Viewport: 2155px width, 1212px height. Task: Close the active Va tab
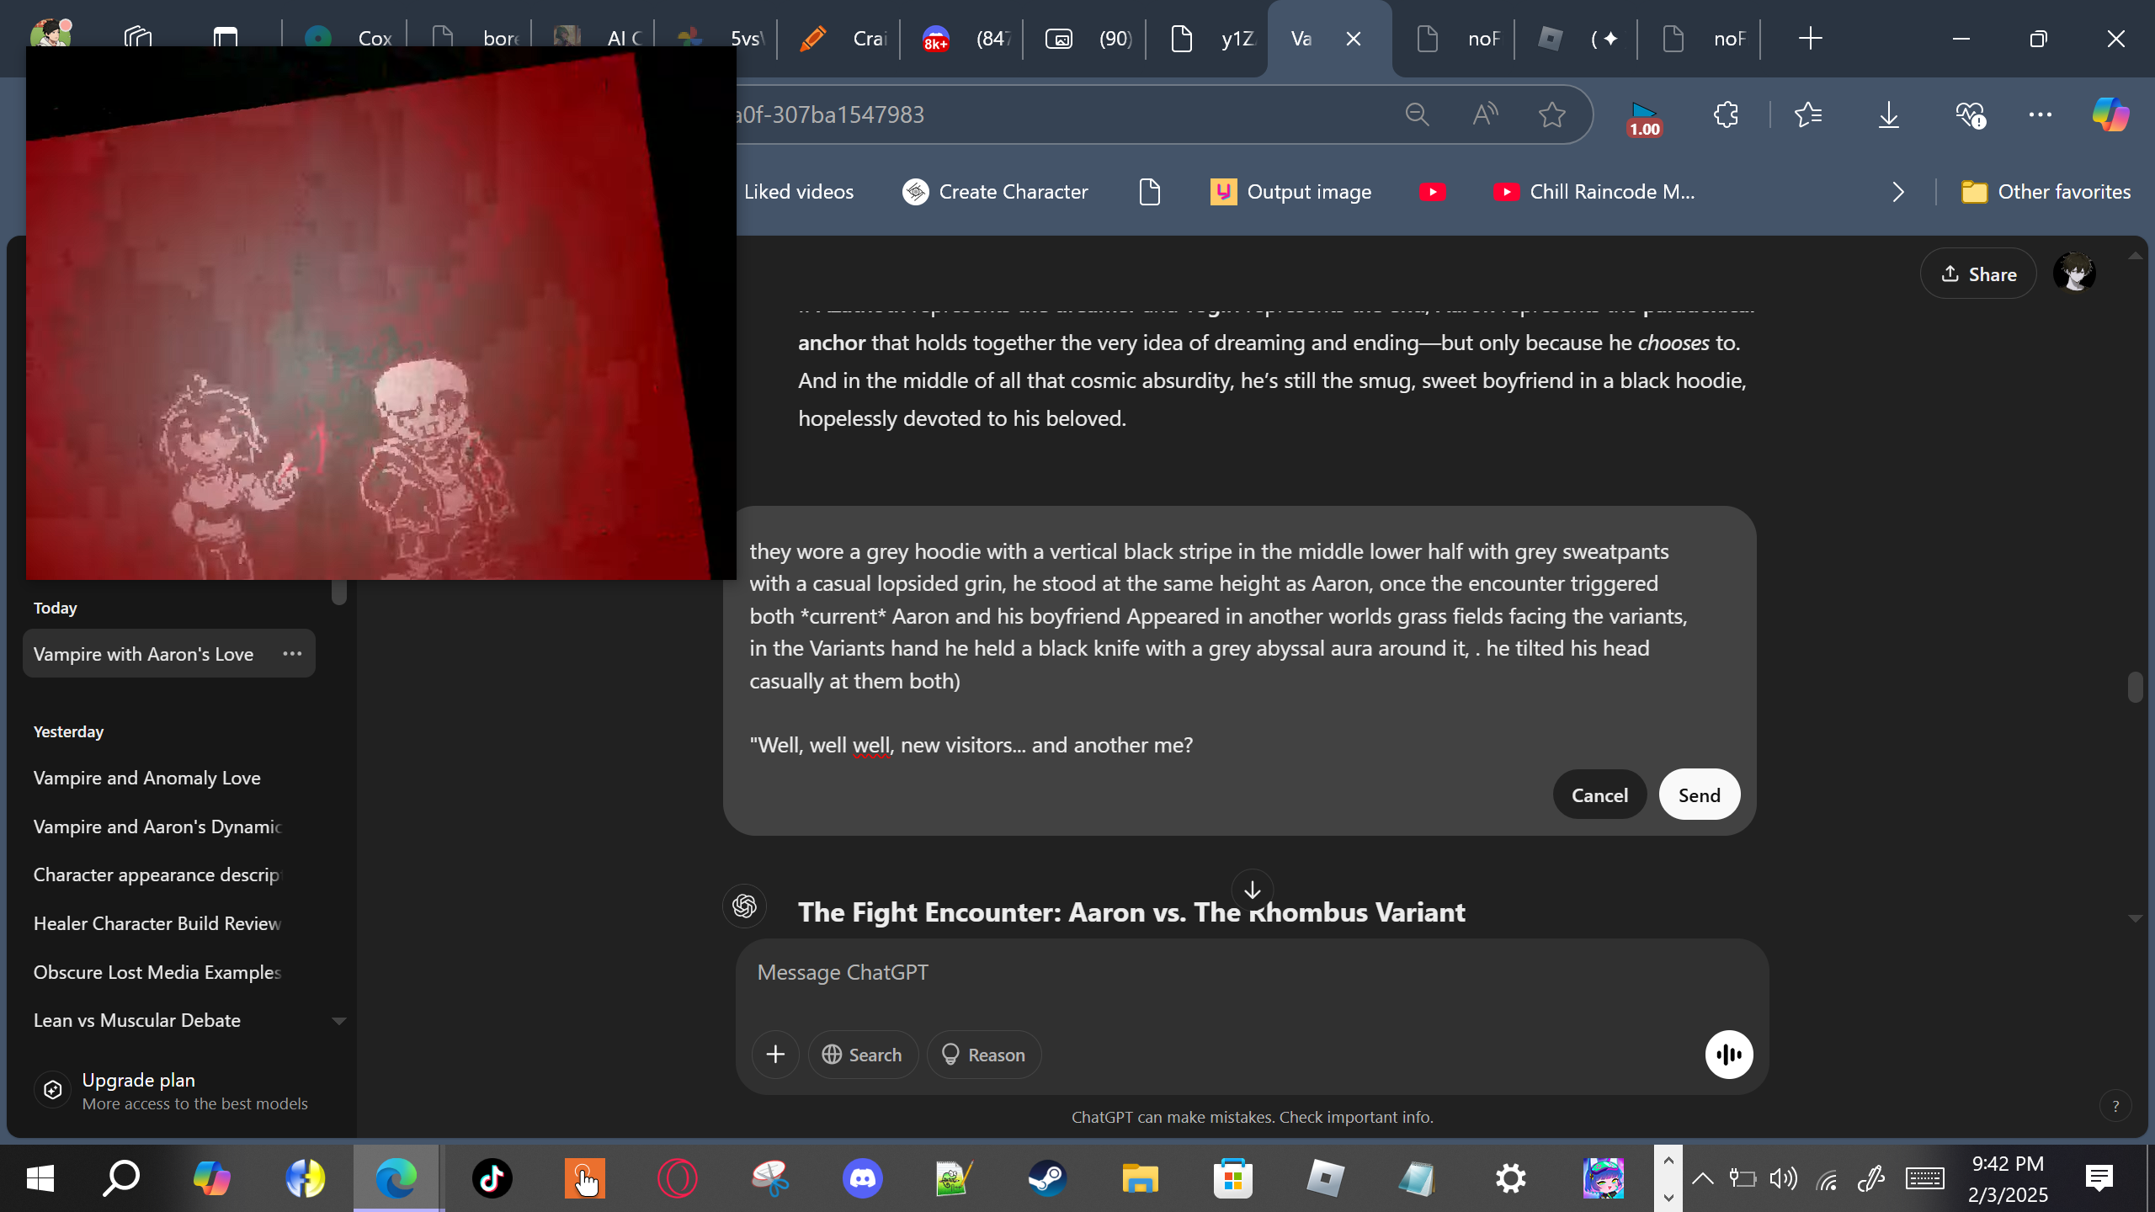coord(1354,39)
